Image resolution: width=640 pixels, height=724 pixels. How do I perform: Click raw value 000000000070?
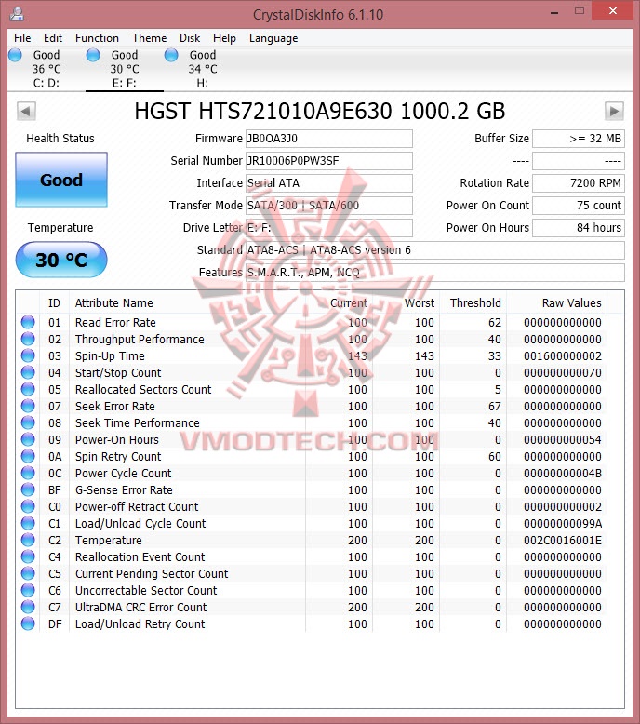(563, 372)
